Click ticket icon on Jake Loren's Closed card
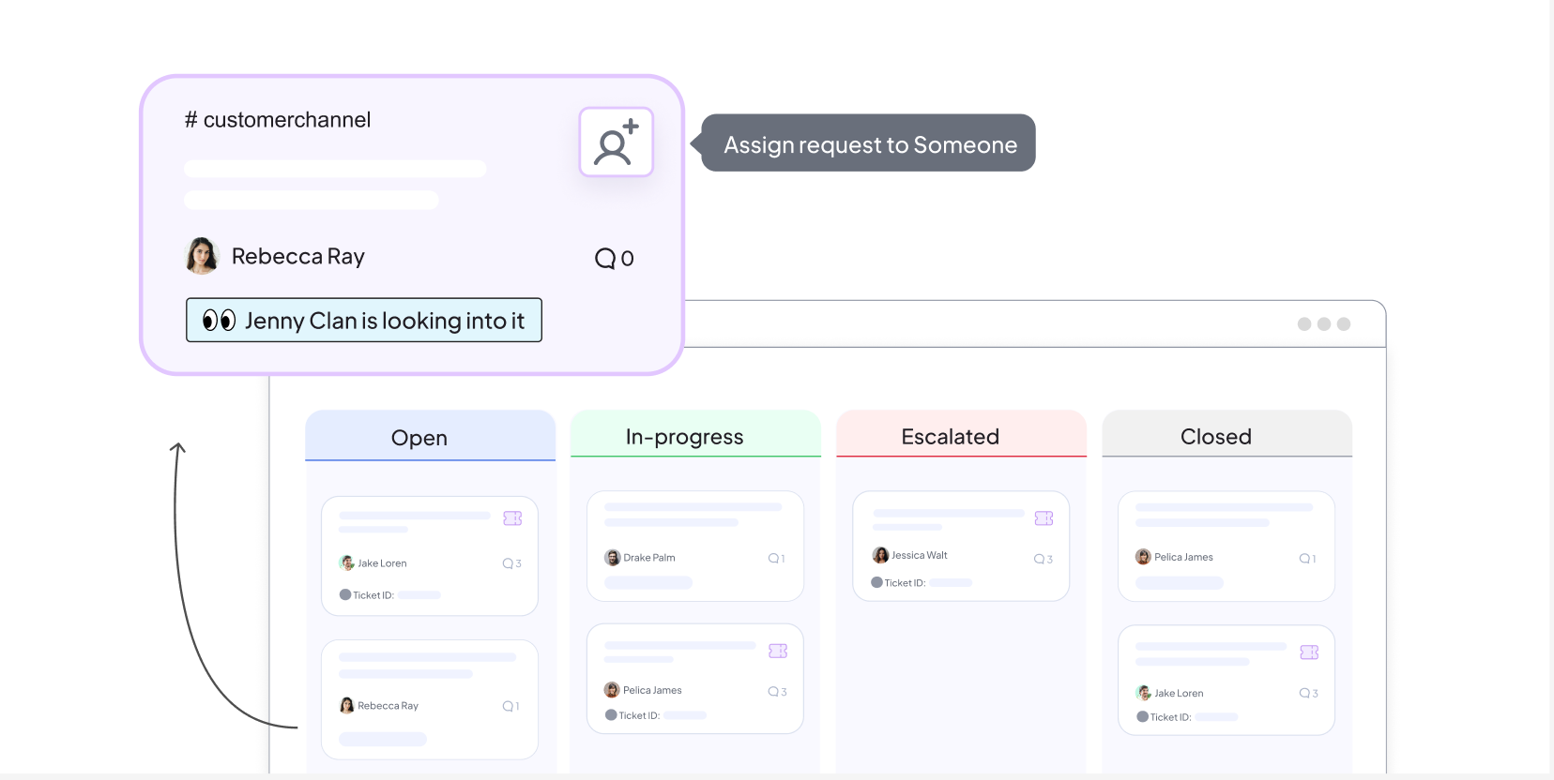This screenshot has width=1554, height=780. point(1309,652)
